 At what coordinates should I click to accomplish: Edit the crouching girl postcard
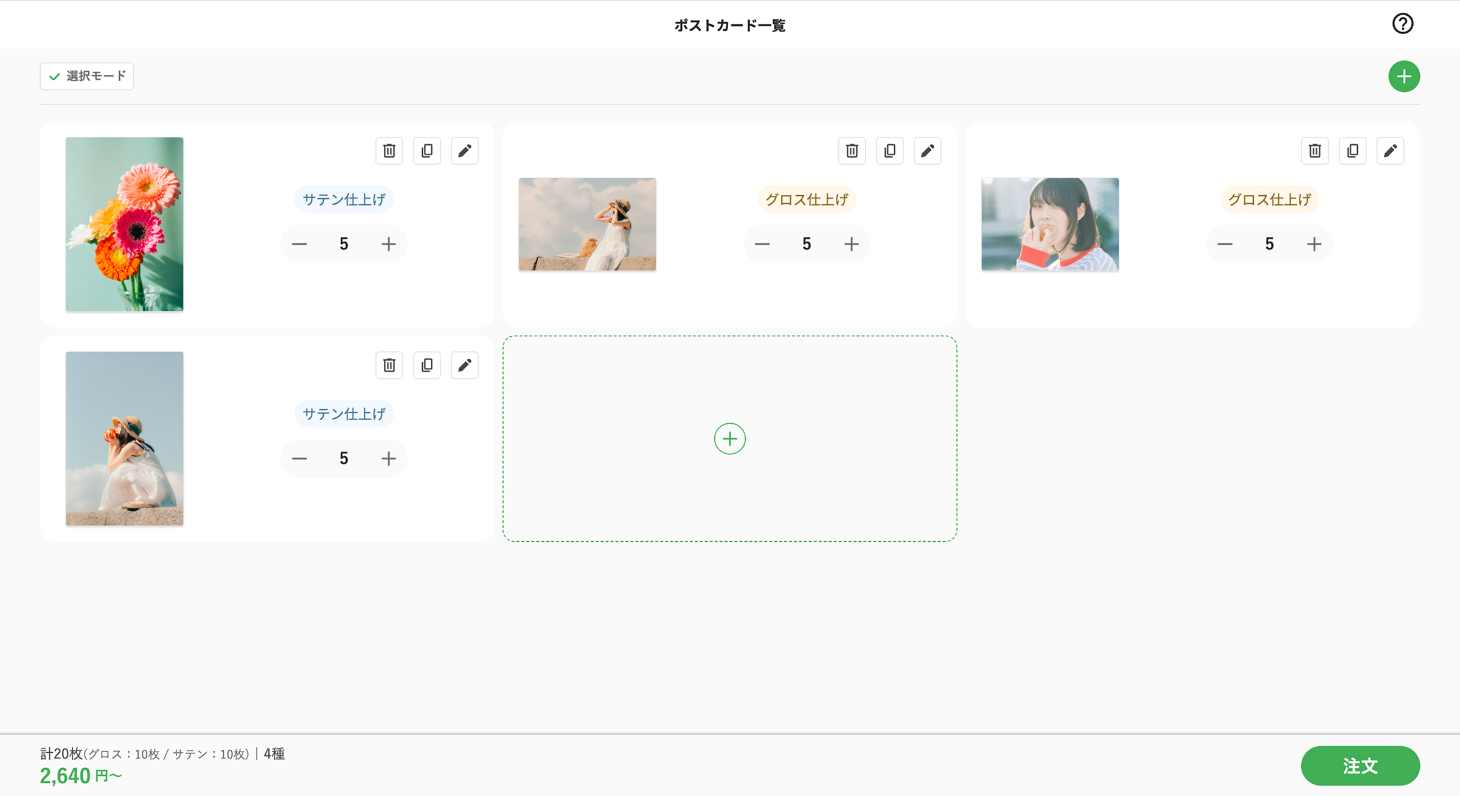(x=465, y=365)
